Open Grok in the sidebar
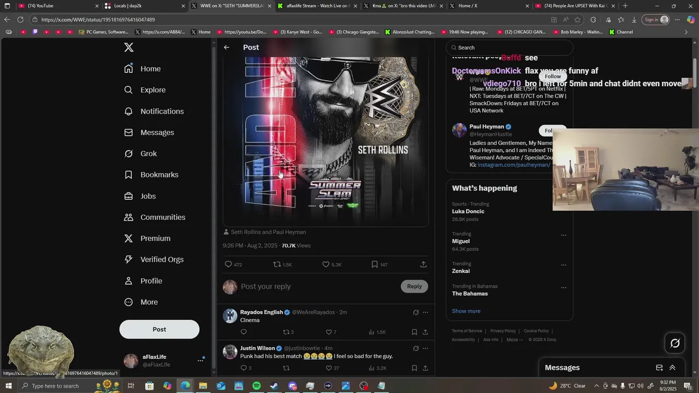This screenshot has height=393, width=699. tap(140, 154)
